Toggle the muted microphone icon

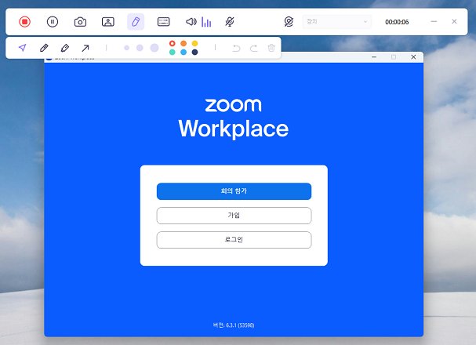coord(230,22)
